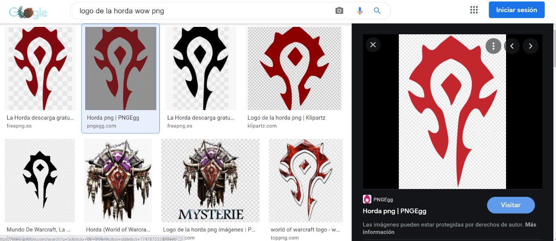Click PNGEgg source name in preview

pyautogui.click(x=384, y=199)
